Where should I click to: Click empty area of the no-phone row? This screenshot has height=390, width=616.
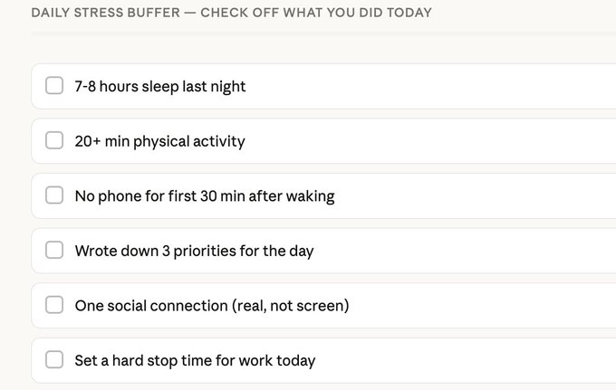click(x=489, y=196)
